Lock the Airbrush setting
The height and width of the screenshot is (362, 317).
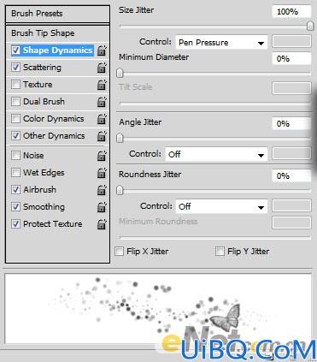[x=102, y=190]
